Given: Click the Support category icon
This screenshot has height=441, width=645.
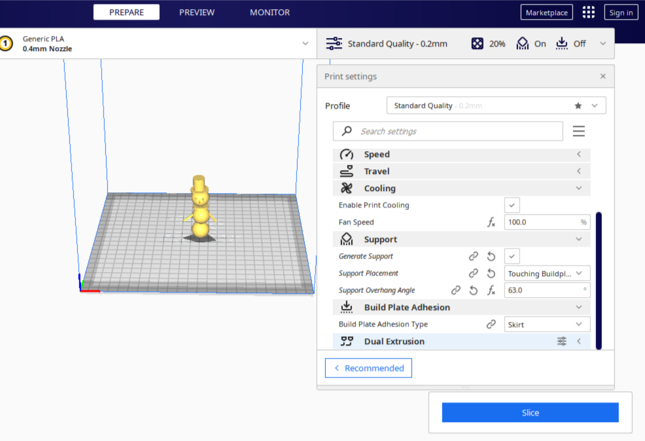Looking at the screenshot, I should 346,239.
